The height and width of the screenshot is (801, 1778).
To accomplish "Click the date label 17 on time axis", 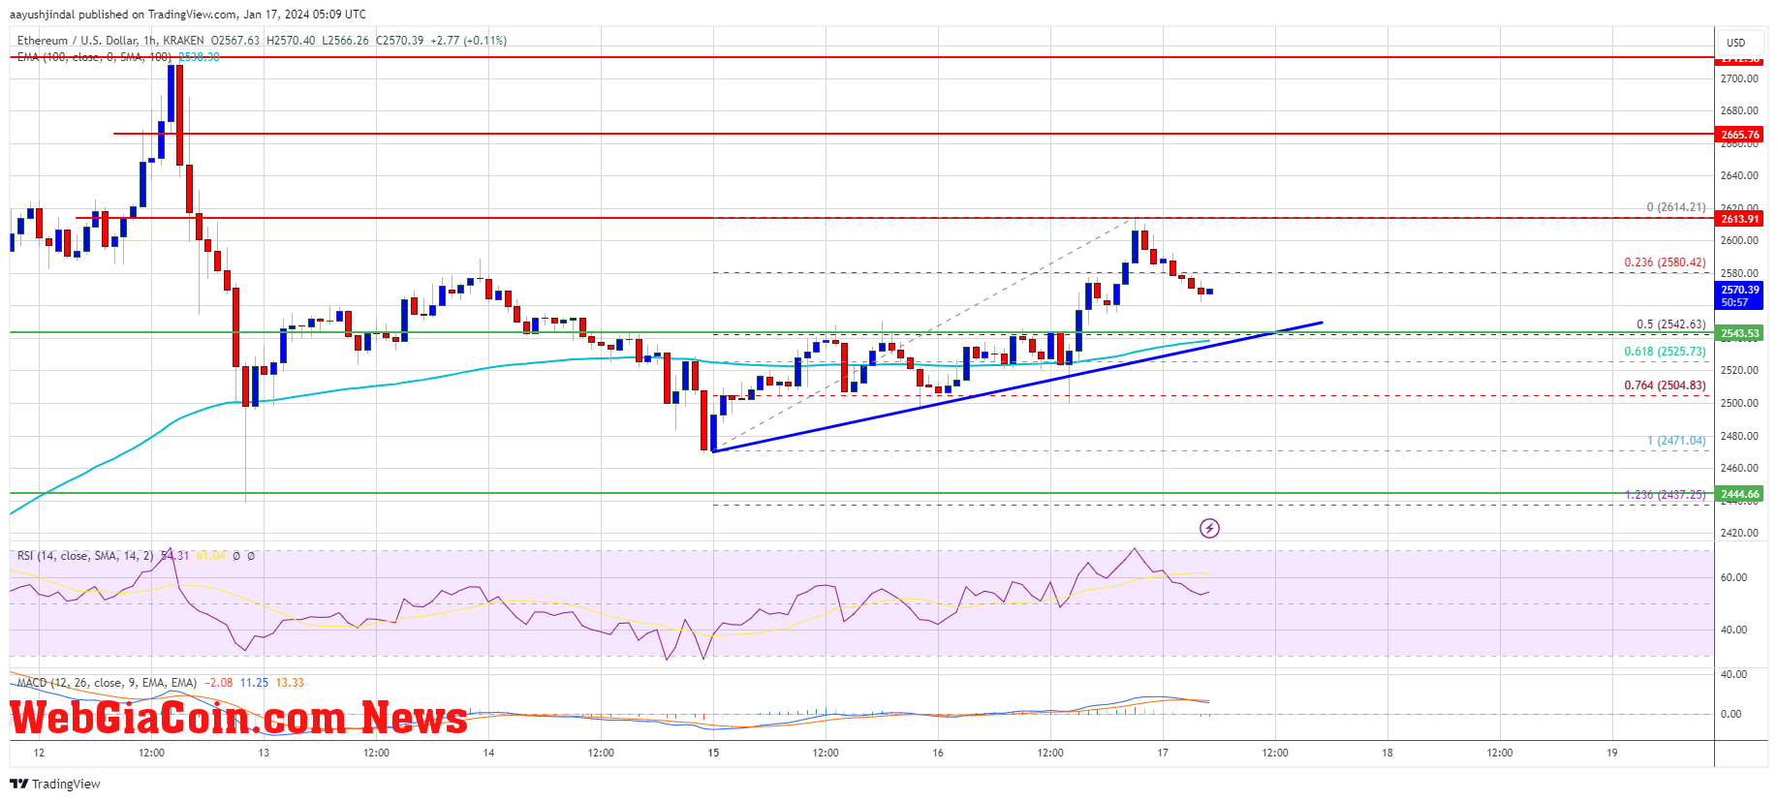I will click(1163, 753).
